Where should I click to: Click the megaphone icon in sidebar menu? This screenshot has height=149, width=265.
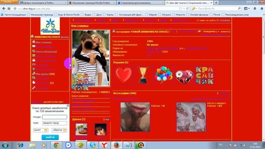tap(34, 65)
